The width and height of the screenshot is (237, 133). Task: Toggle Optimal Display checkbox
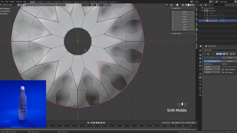[223, 69]
